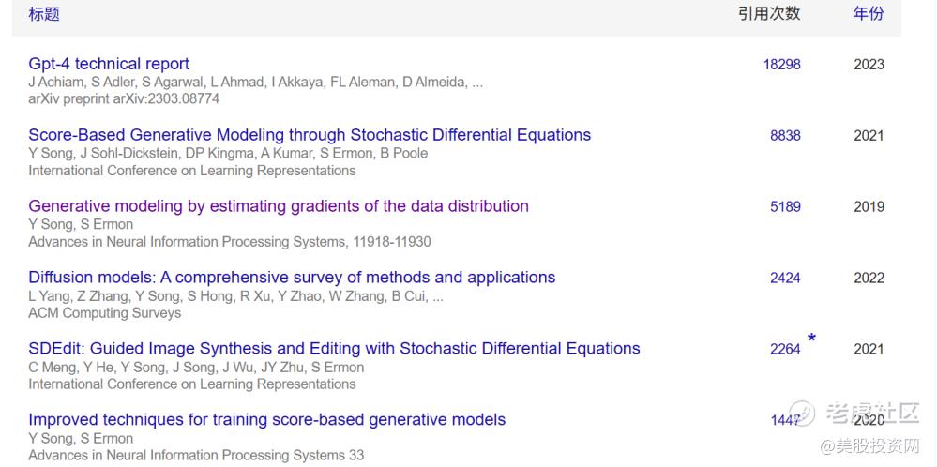Open Score-Based Generative Modeling through SDEs paper
Screen dimensions: 937x467
tap(310, 135)
